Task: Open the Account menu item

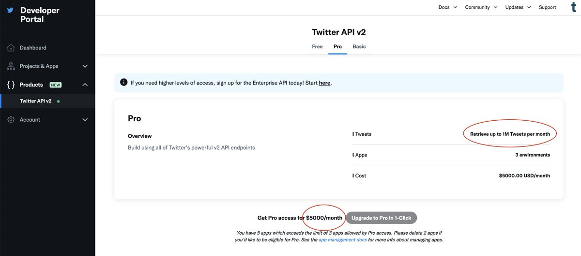Action: [x=30, y=120]
